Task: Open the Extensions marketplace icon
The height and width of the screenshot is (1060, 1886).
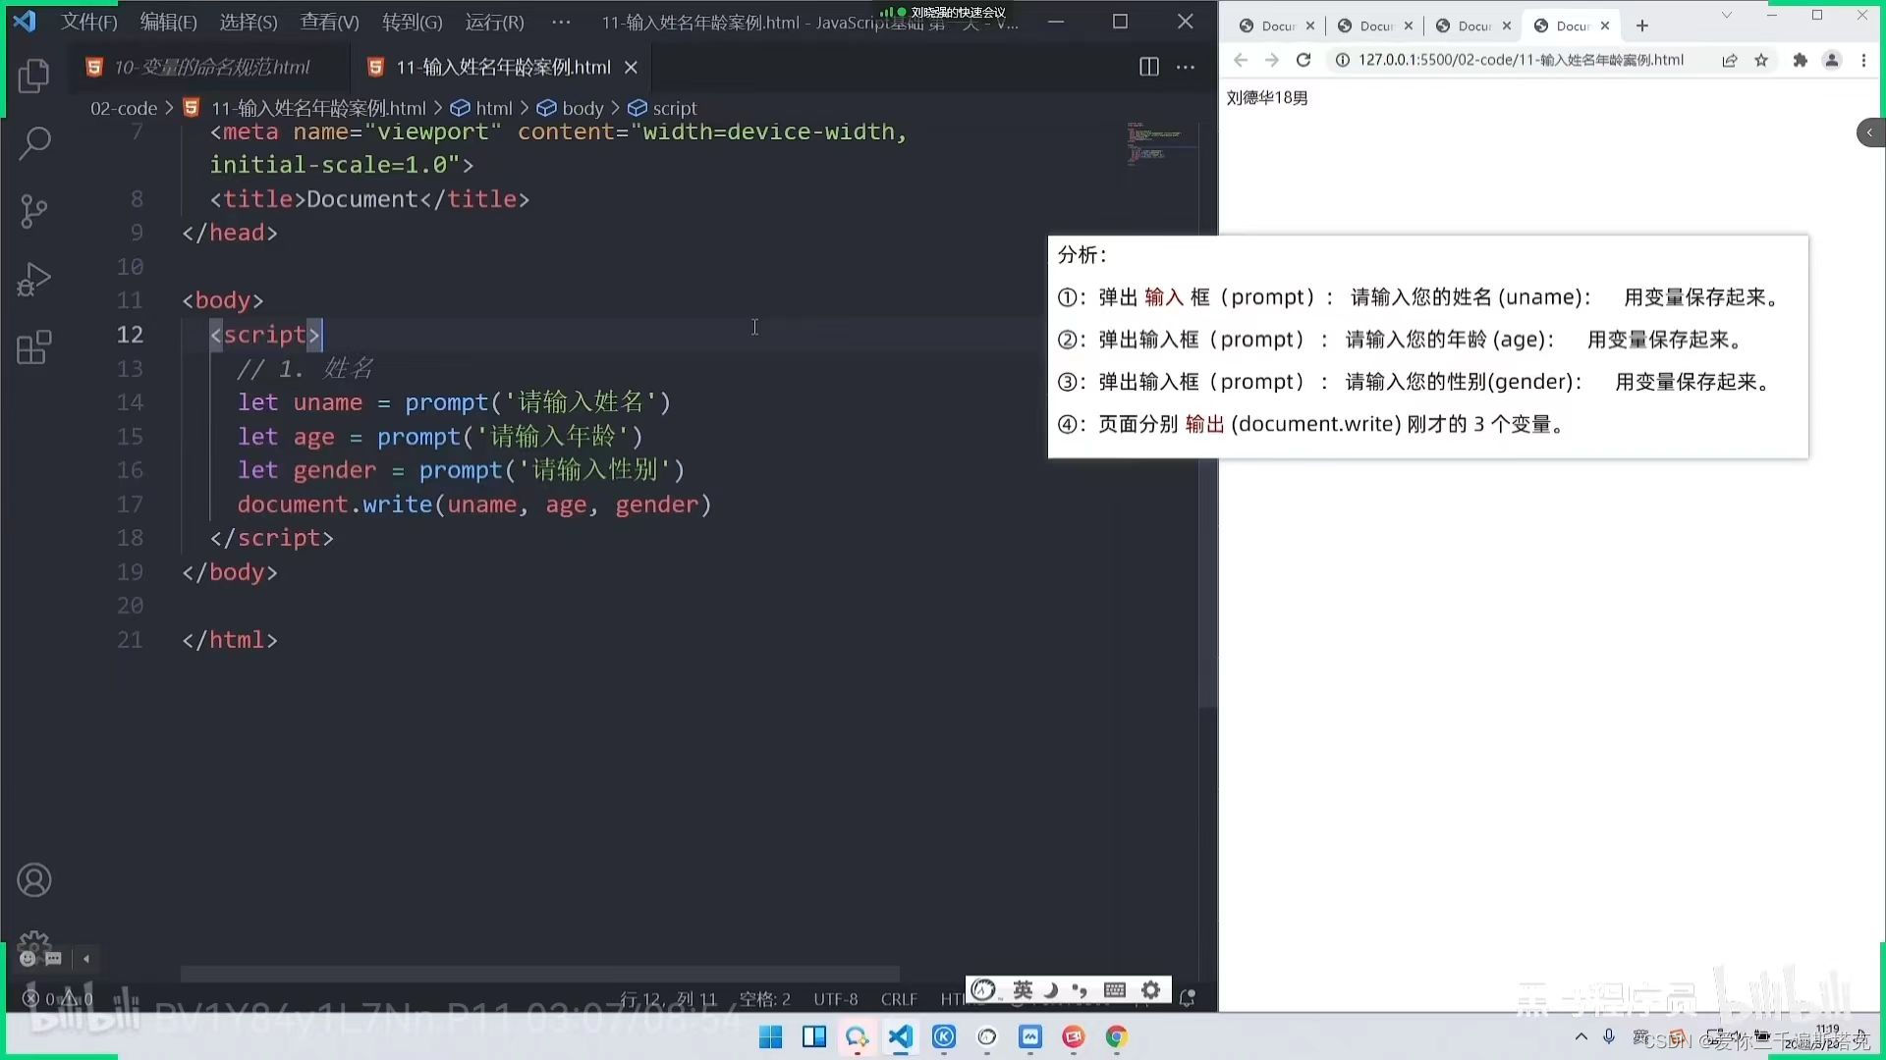Action: pyautogui.click(x=34, y=347)
